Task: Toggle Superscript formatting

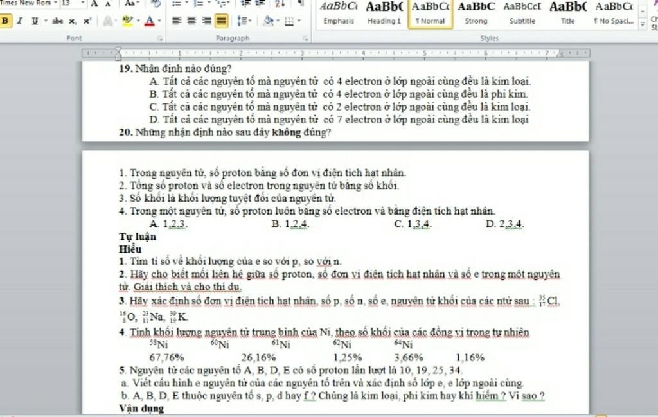Action: click(x=87, y=21)
